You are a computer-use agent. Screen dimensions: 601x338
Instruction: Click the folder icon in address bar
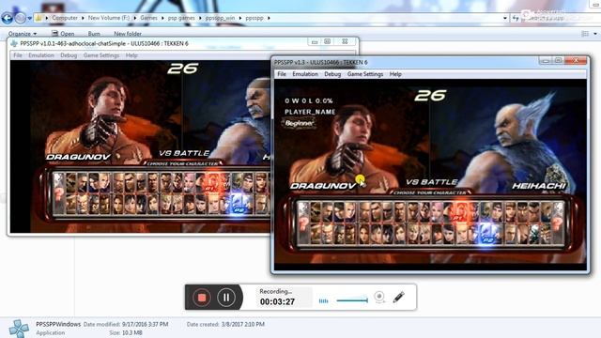click(x=39, y=18)
